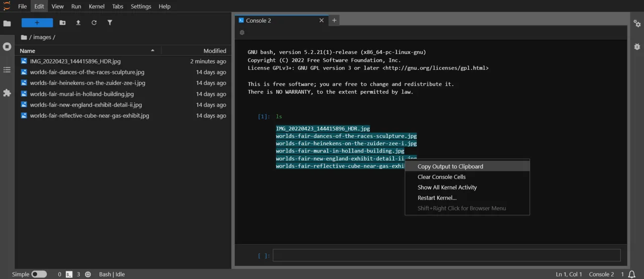This screenshot has height=279, width=644.
Task: Click the blue New Launcher plus button
Action: (x=37, y=23)
